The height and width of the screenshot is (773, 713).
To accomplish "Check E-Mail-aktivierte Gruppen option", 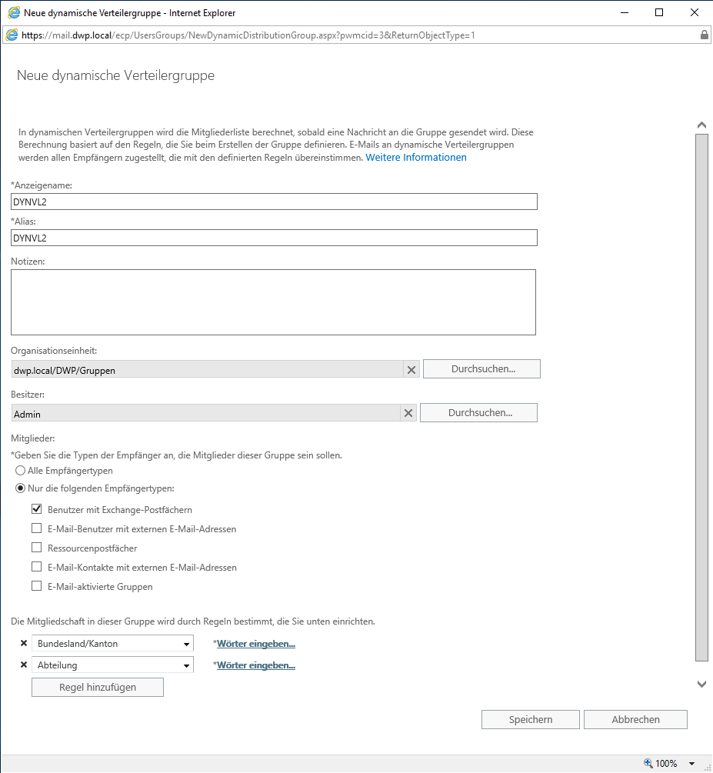I will pos(36,587).
